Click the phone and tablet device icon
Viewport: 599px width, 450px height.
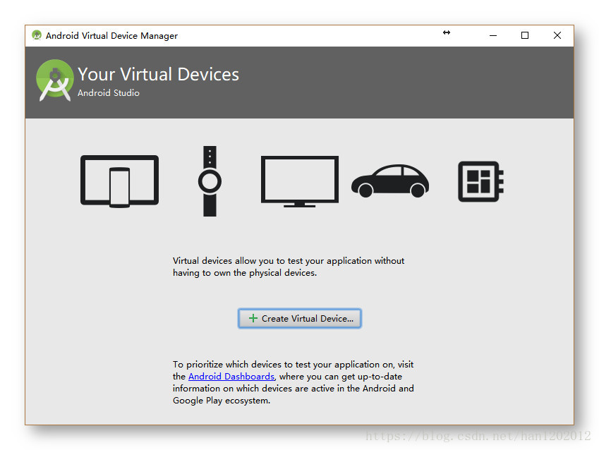click(x=119, y=181)
